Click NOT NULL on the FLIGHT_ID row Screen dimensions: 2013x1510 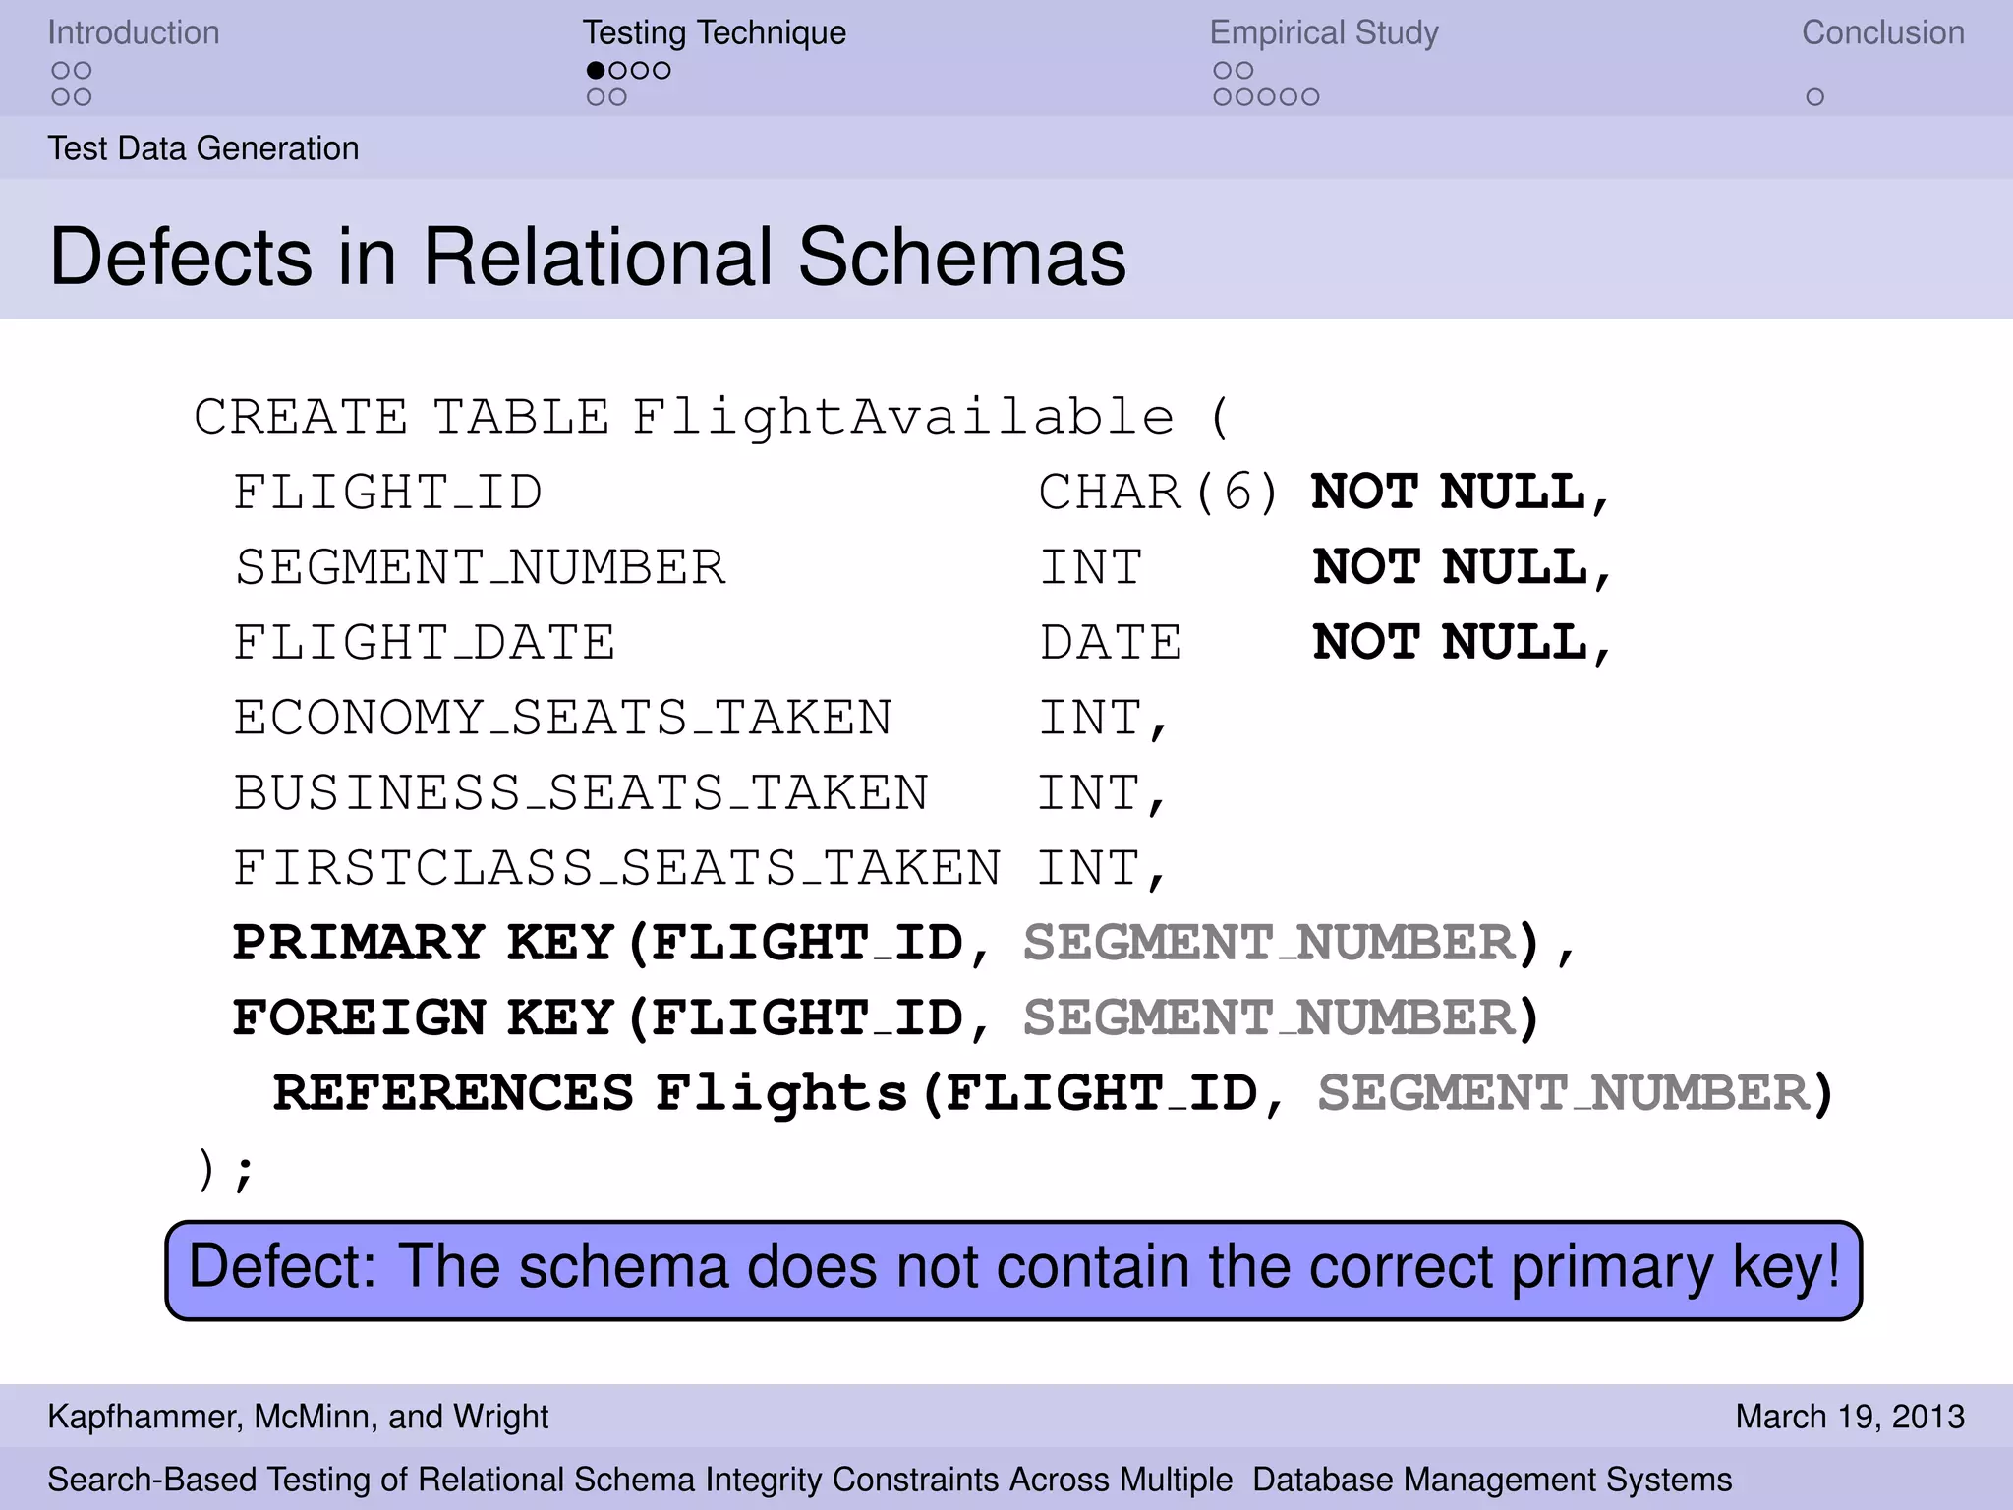click(1461, 492)
